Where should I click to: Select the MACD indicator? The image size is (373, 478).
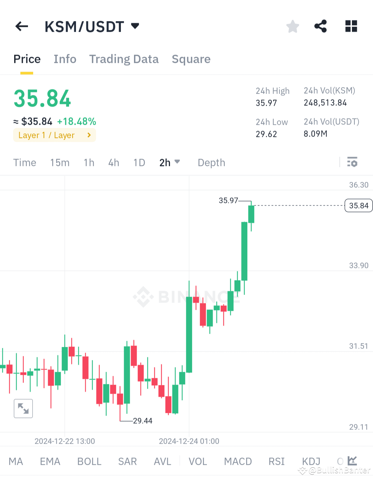pos(238,461)
